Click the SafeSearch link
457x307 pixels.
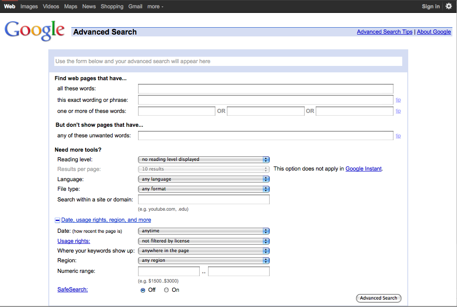point(73,289)
